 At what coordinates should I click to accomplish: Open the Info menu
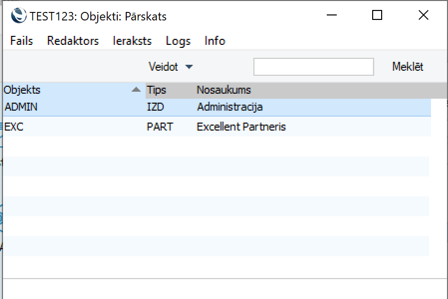(x=215, y=41)
